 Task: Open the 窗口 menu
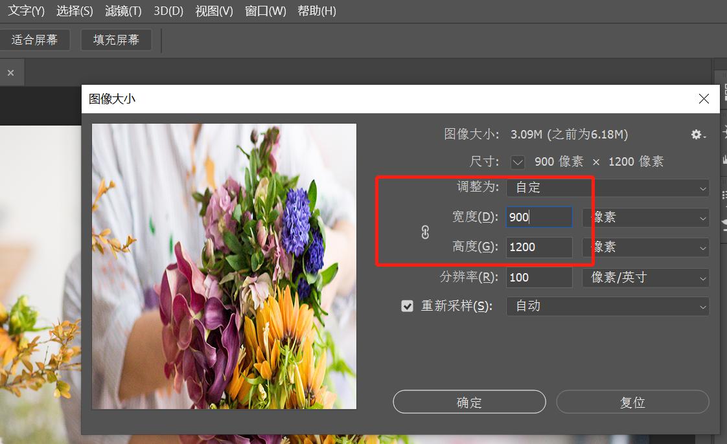point(266,10)
